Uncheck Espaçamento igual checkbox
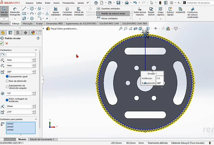214x145 pixels. [7, 76]
